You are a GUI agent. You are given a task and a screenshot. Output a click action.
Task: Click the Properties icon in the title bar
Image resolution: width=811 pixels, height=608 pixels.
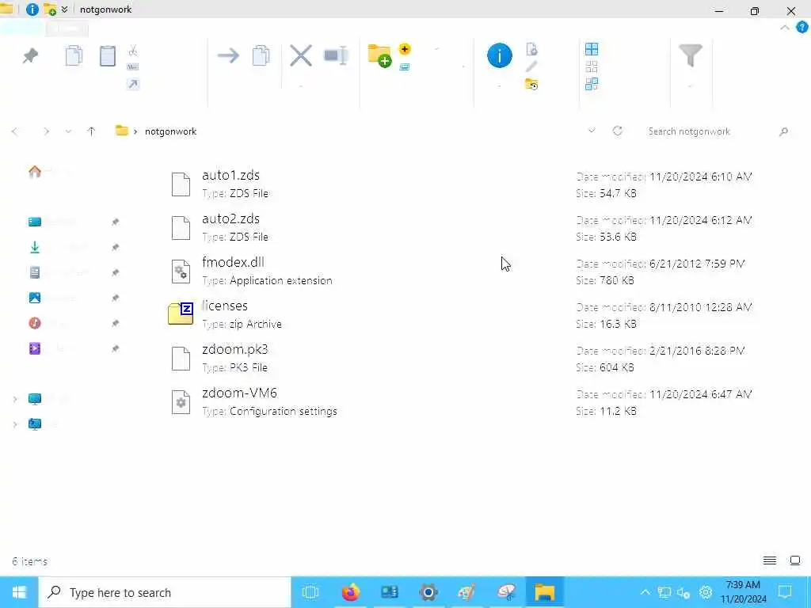[x=32, y=9]
